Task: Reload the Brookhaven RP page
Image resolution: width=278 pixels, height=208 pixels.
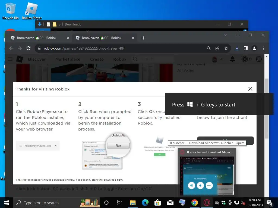Action: point(28,48)
